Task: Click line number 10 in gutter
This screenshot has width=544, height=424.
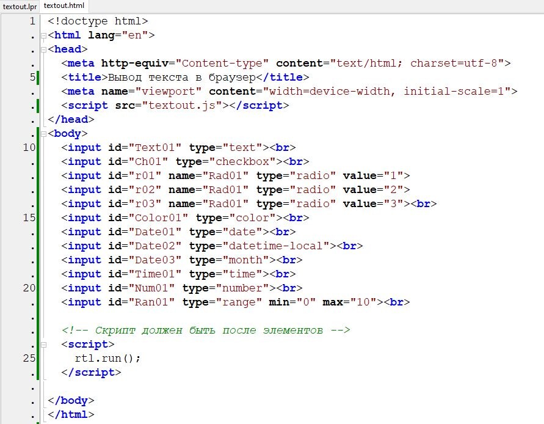Action: point(29,148)
